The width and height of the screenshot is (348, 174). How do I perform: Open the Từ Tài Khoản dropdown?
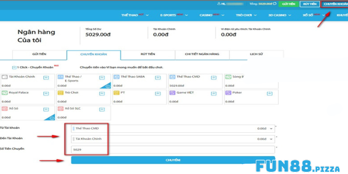[271, 129]
